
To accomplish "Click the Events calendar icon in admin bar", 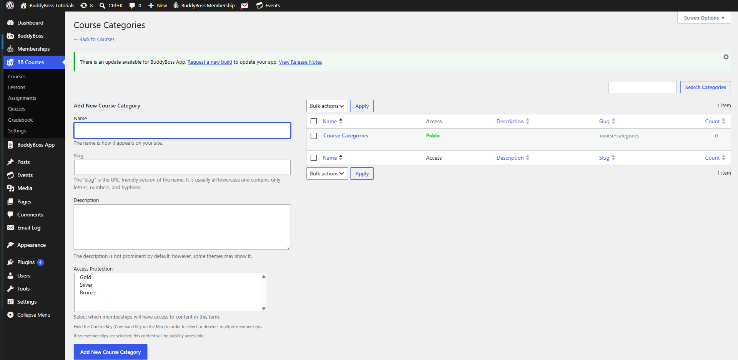I will pyautogui.click(x=259, y=5).
